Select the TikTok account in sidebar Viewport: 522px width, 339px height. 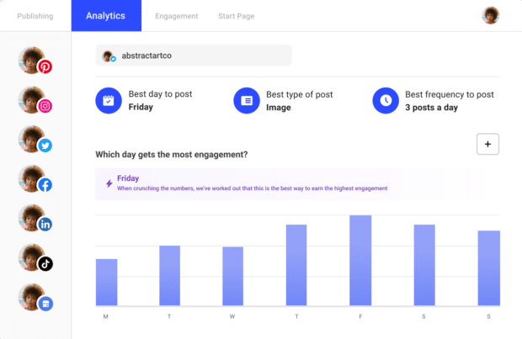click(x=35, y=257)
